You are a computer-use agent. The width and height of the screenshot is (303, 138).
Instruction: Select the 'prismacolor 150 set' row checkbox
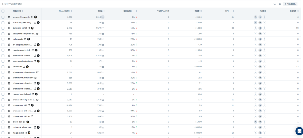coord(3,116)
